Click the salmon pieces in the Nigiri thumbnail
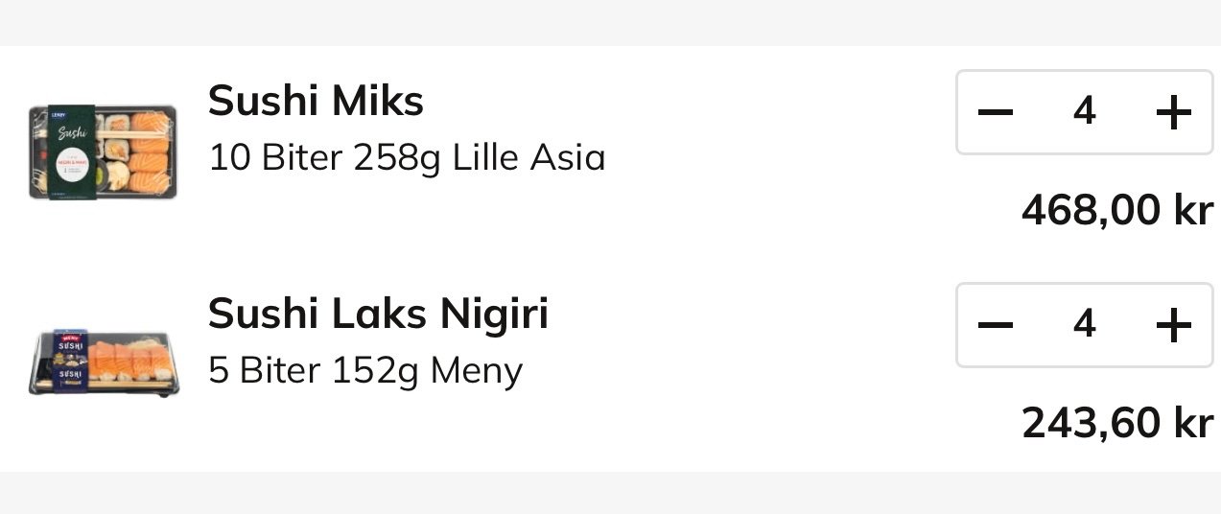 (129, 359)
